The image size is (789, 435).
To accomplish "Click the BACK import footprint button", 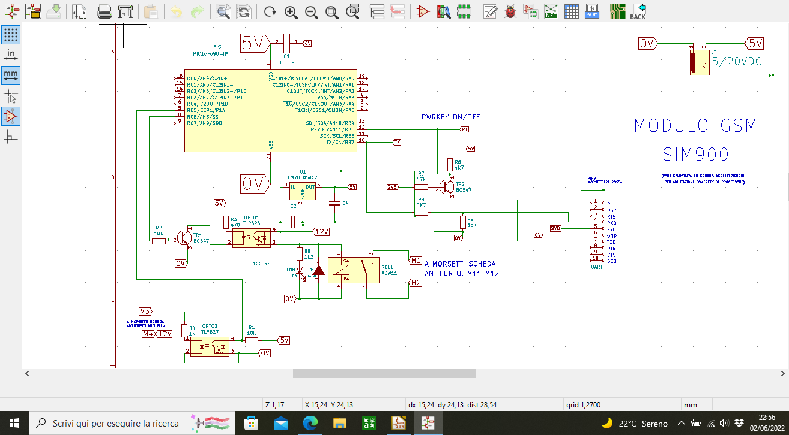I will [x=638, y=11].
